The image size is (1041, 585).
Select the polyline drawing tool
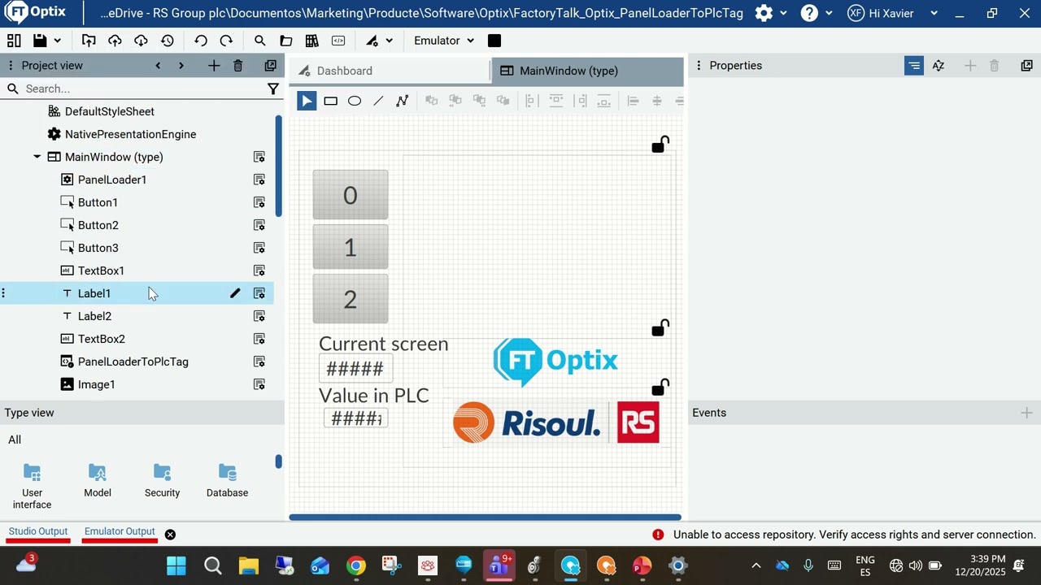402,101
